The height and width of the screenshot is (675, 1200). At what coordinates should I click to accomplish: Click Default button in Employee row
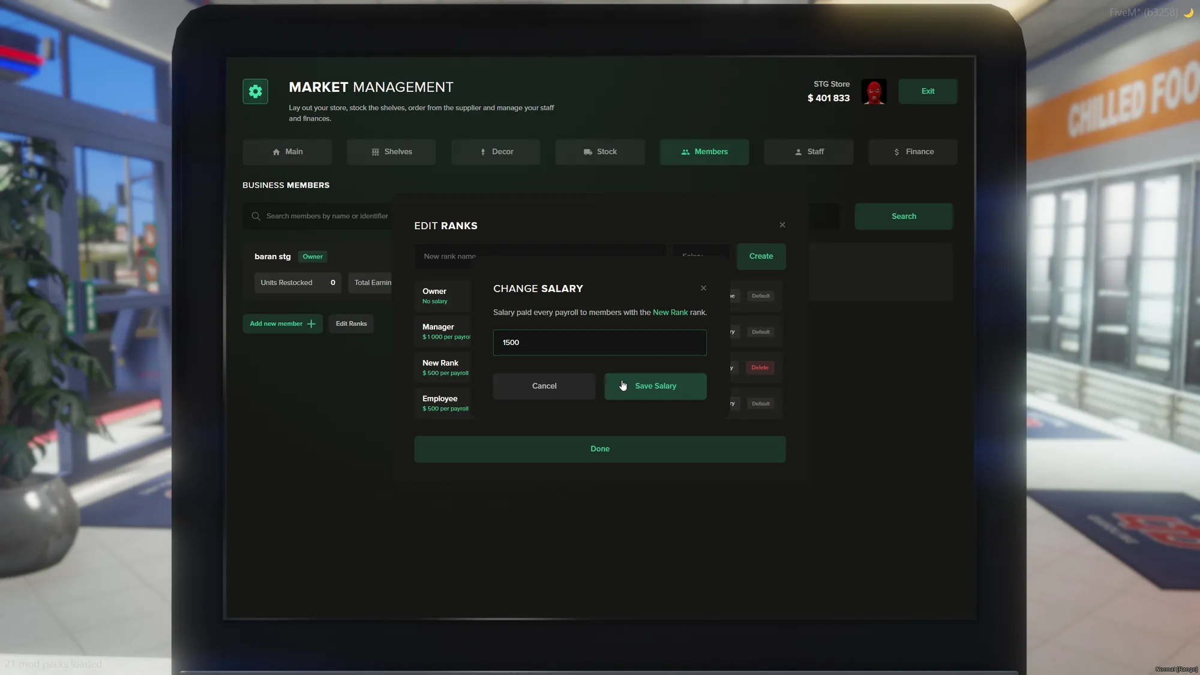tap(760, 404)
